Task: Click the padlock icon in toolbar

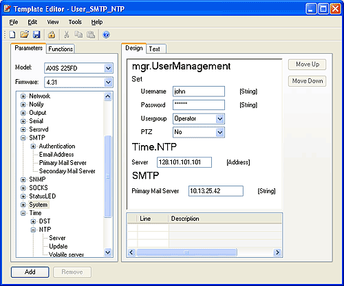Action: (x=52, y=34)
